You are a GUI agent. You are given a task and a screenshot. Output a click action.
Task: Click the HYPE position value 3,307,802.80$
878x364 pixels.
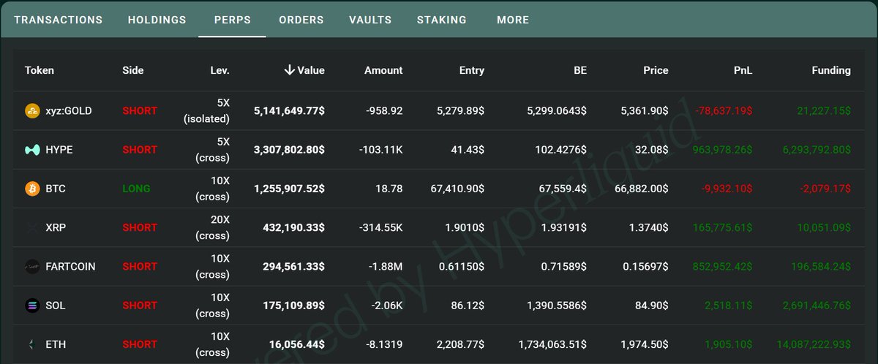pyautogui.click(x=289, y=150)
